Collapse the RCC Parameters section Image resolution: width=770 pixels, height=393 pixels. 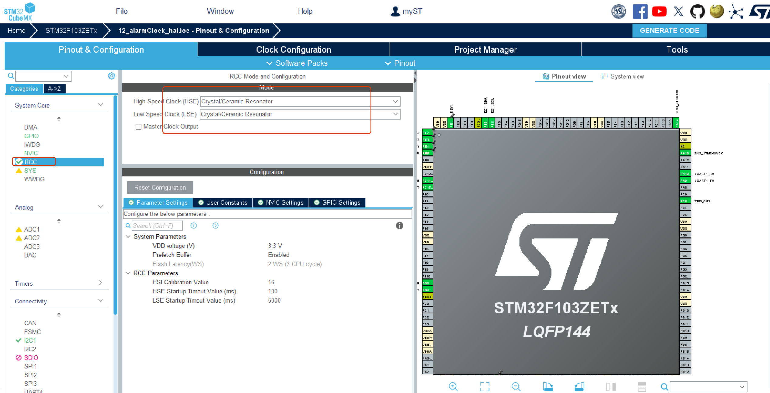128,273
